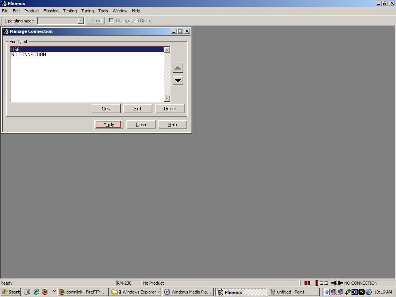This screenshot has width=396, height=297.
Task: Expand the Windows Explorer taskbar group arrow
Action: tap(159, 292)
